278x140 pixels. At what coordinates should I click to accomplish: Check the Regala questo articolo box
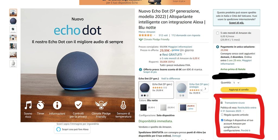[222, 115]
